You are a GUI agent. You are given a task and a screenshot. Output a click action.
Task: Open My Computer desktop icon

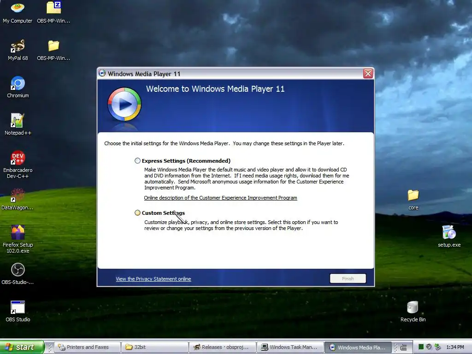click(18, 12)
